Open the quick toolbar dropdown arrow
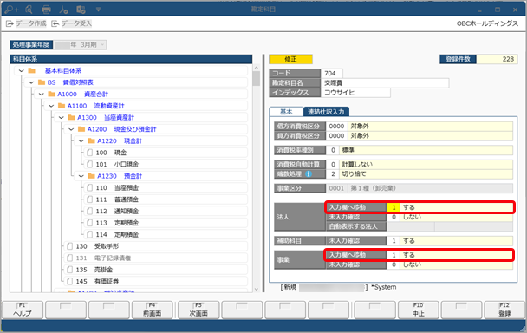 98,10
